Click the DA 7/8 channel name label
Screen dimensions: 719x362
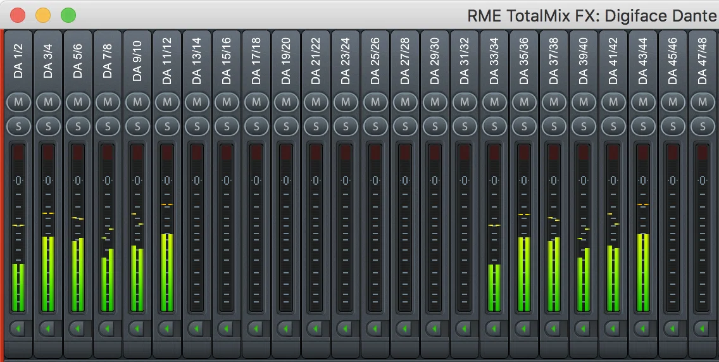(108, 61)
